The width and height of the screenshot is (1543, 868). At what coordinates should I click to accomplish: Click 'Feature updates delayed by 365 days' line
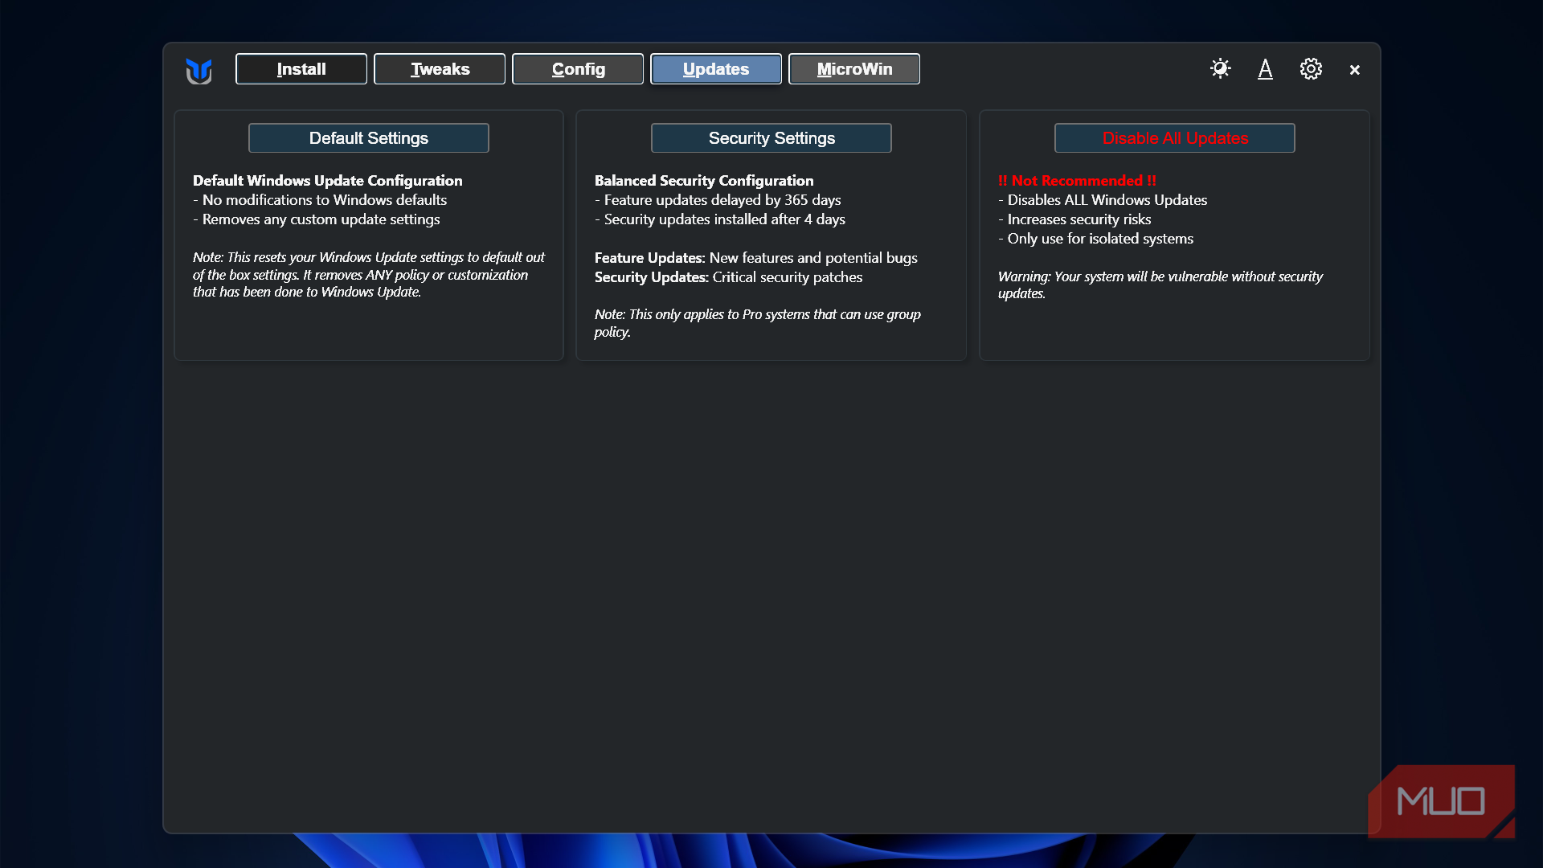(718, 200)
